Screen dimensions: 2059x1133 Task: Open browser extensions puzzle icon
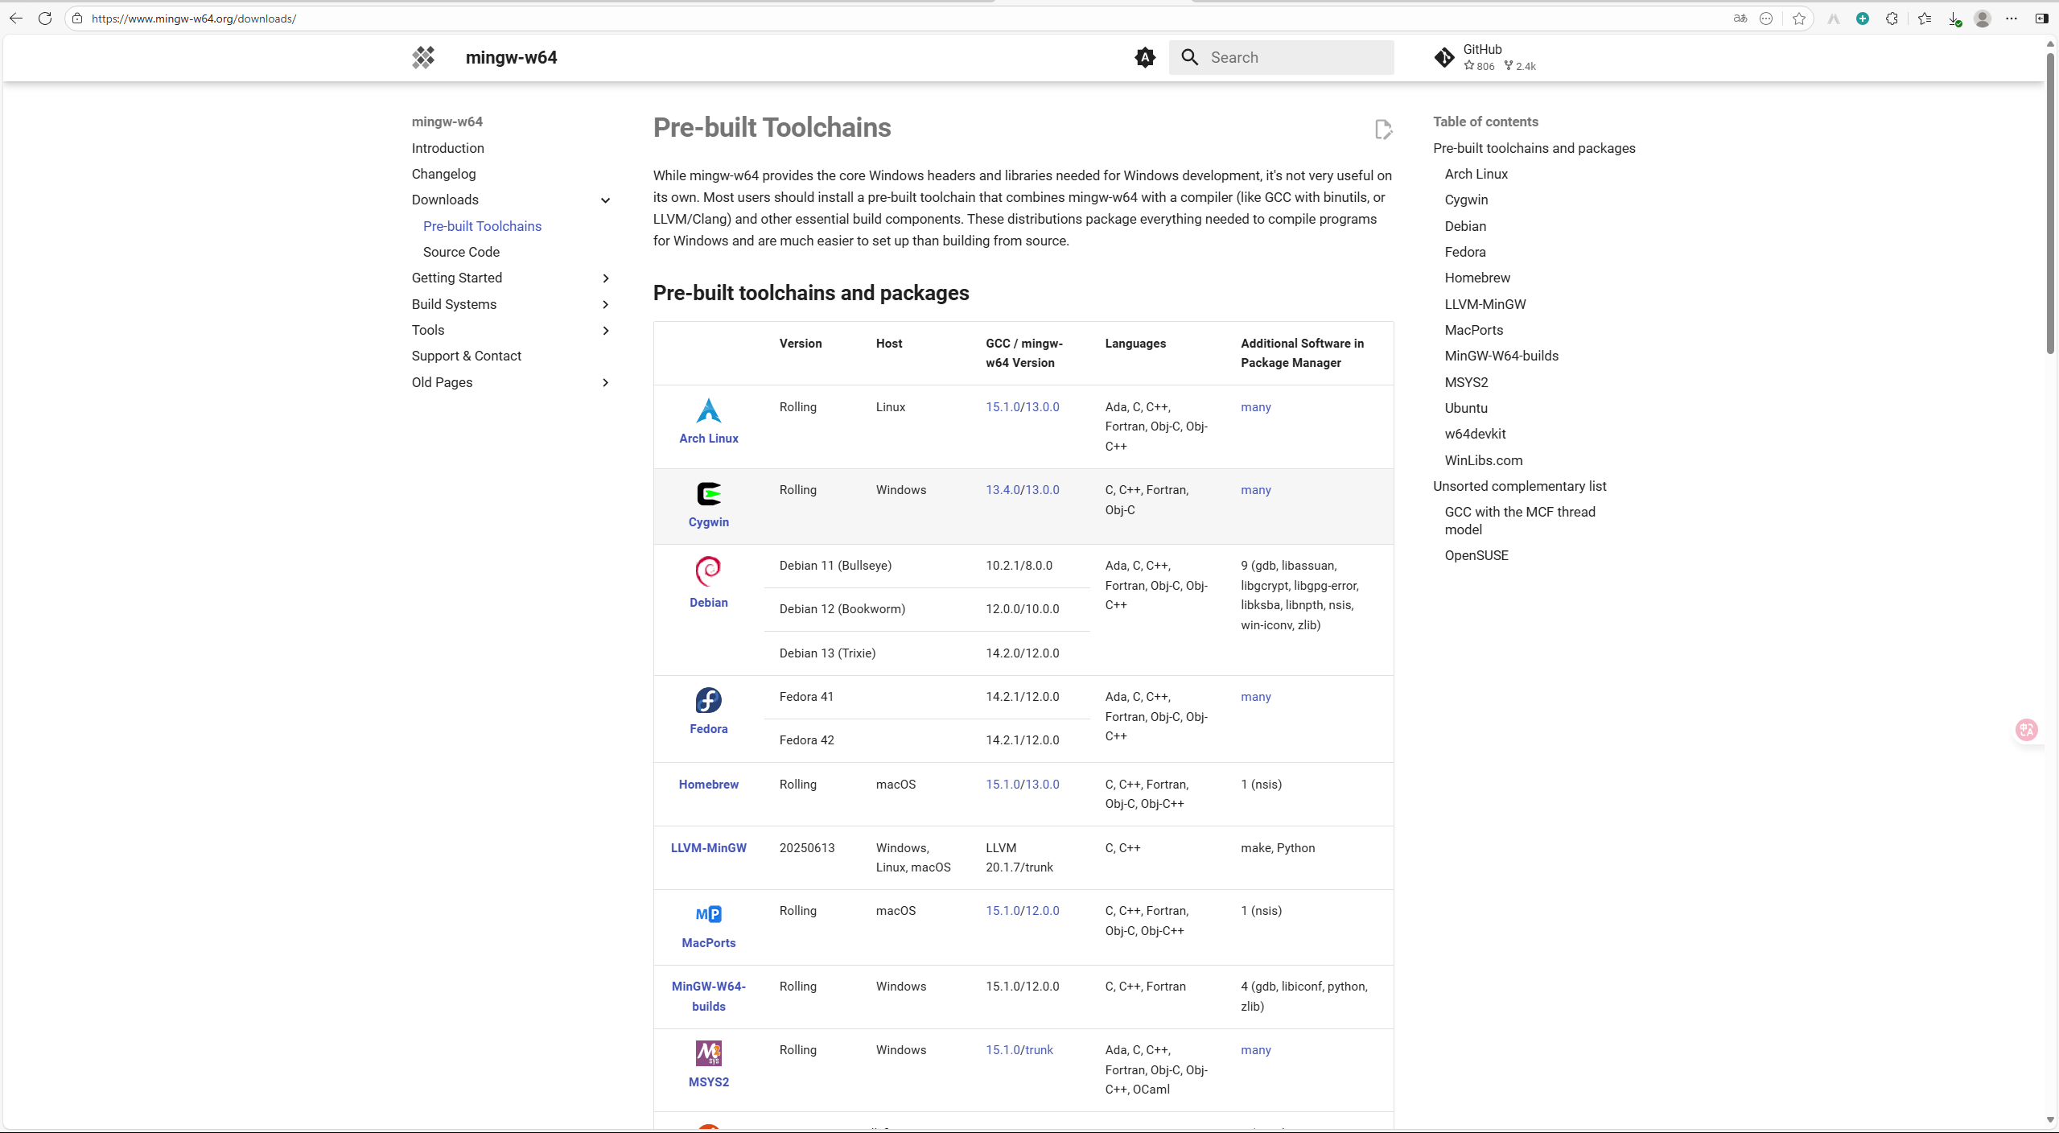pyautogui.click(x=1892, y=19)
